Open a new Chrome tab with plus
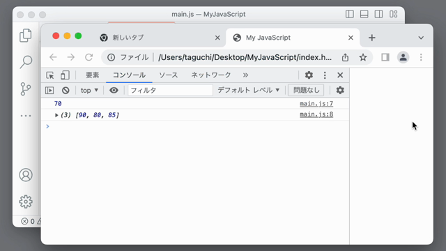The height and width of the screenshot is (251, 446). click(x=371, y=38)
